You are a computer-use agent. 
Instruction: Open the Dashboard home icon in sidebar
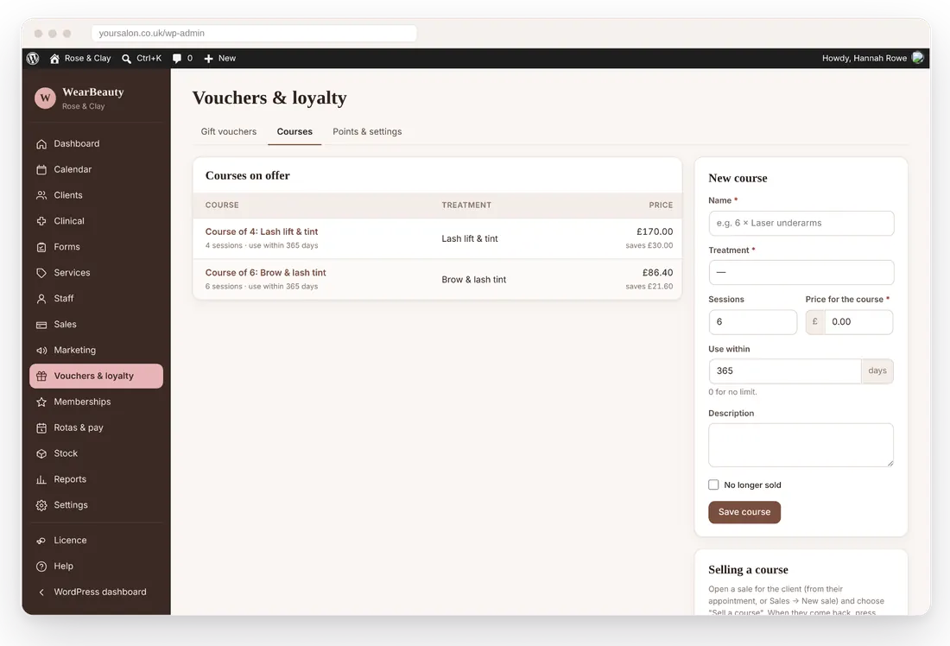(x=41, y=144)
